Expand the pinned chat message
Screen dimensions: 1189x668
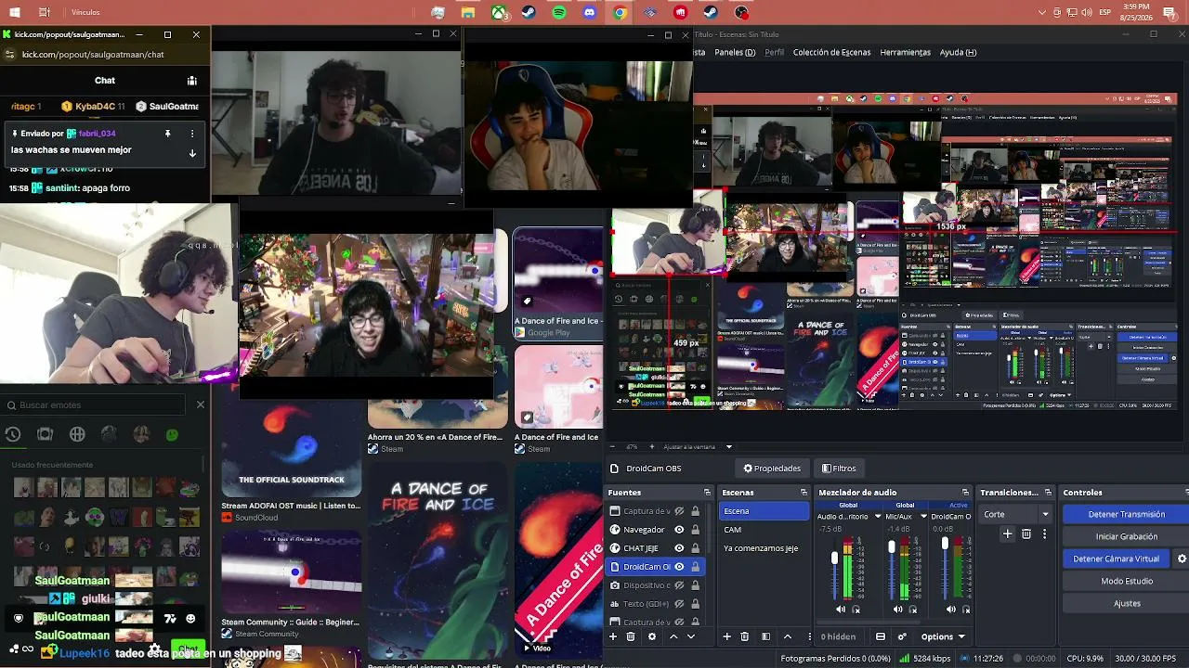pyautogui.click(x=192, y=153)
